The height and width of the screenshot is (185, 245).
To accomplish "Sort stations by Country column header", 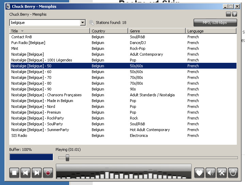I will point(109,31).
